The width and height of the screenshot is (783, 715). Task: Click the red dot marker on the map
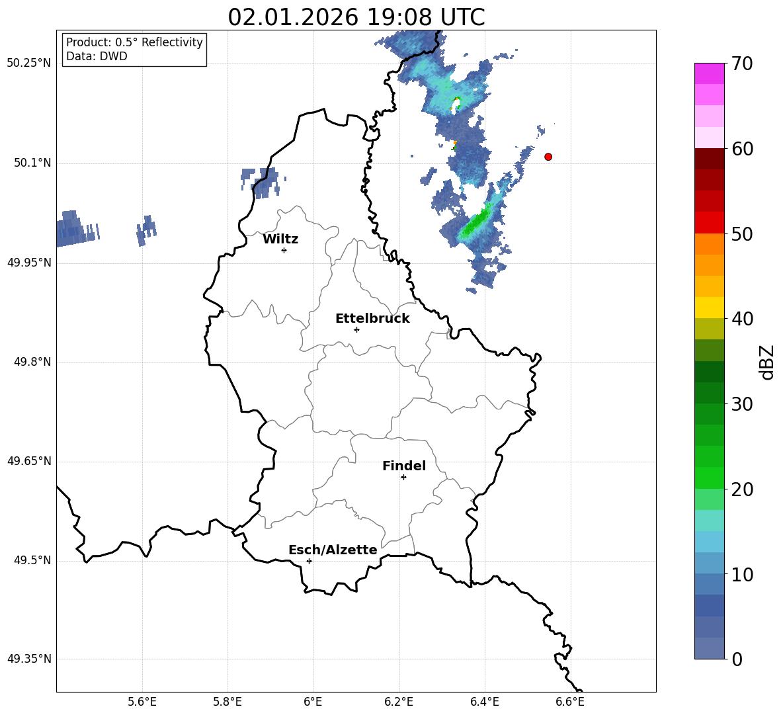548,157
